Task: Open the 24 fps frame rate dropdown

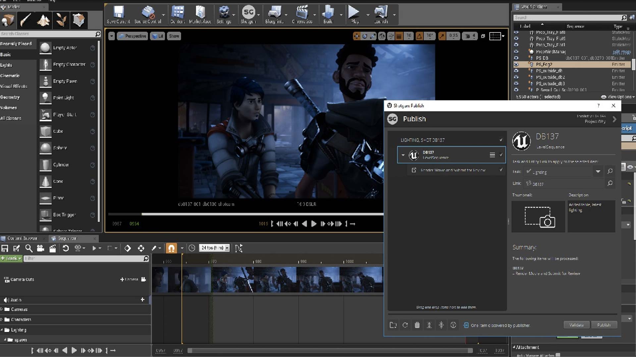Action: pyautogui.click(x=214, y=248)
